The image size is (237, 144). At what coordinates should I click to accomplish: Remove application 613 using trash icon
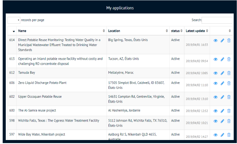tap(229, 59)
